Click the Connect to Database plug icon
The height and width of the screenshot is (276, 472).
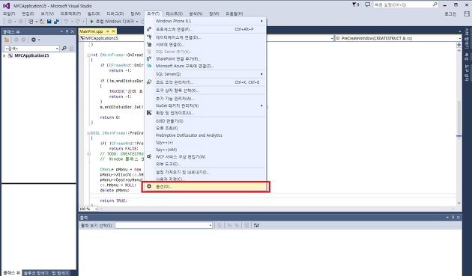coord(149,37)
